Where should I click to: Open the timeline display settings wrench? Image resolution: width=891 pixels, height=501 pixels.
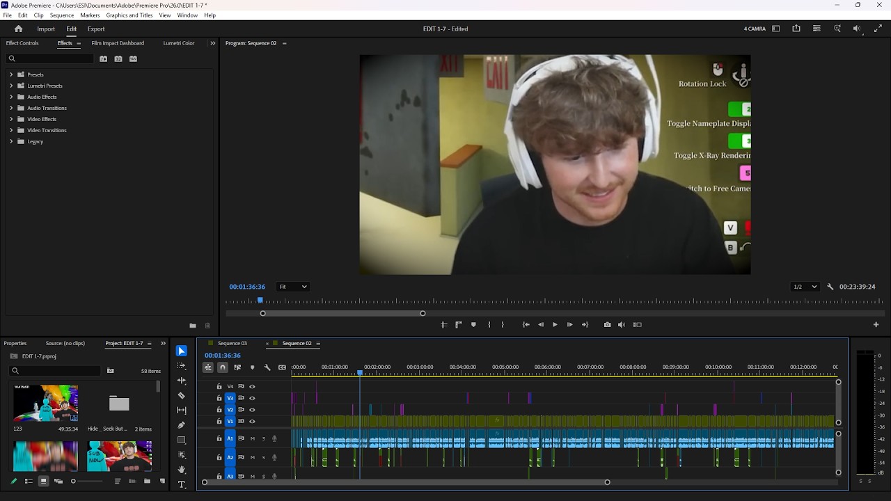point(267,367)
